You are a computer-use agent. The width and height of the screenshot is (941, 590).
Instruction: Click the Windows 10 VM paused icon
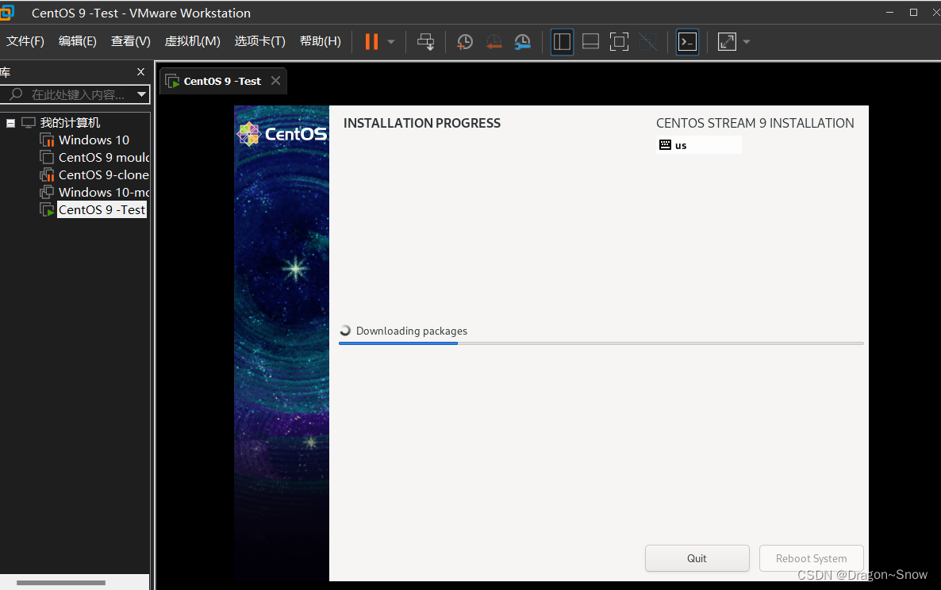pos(47,140)
